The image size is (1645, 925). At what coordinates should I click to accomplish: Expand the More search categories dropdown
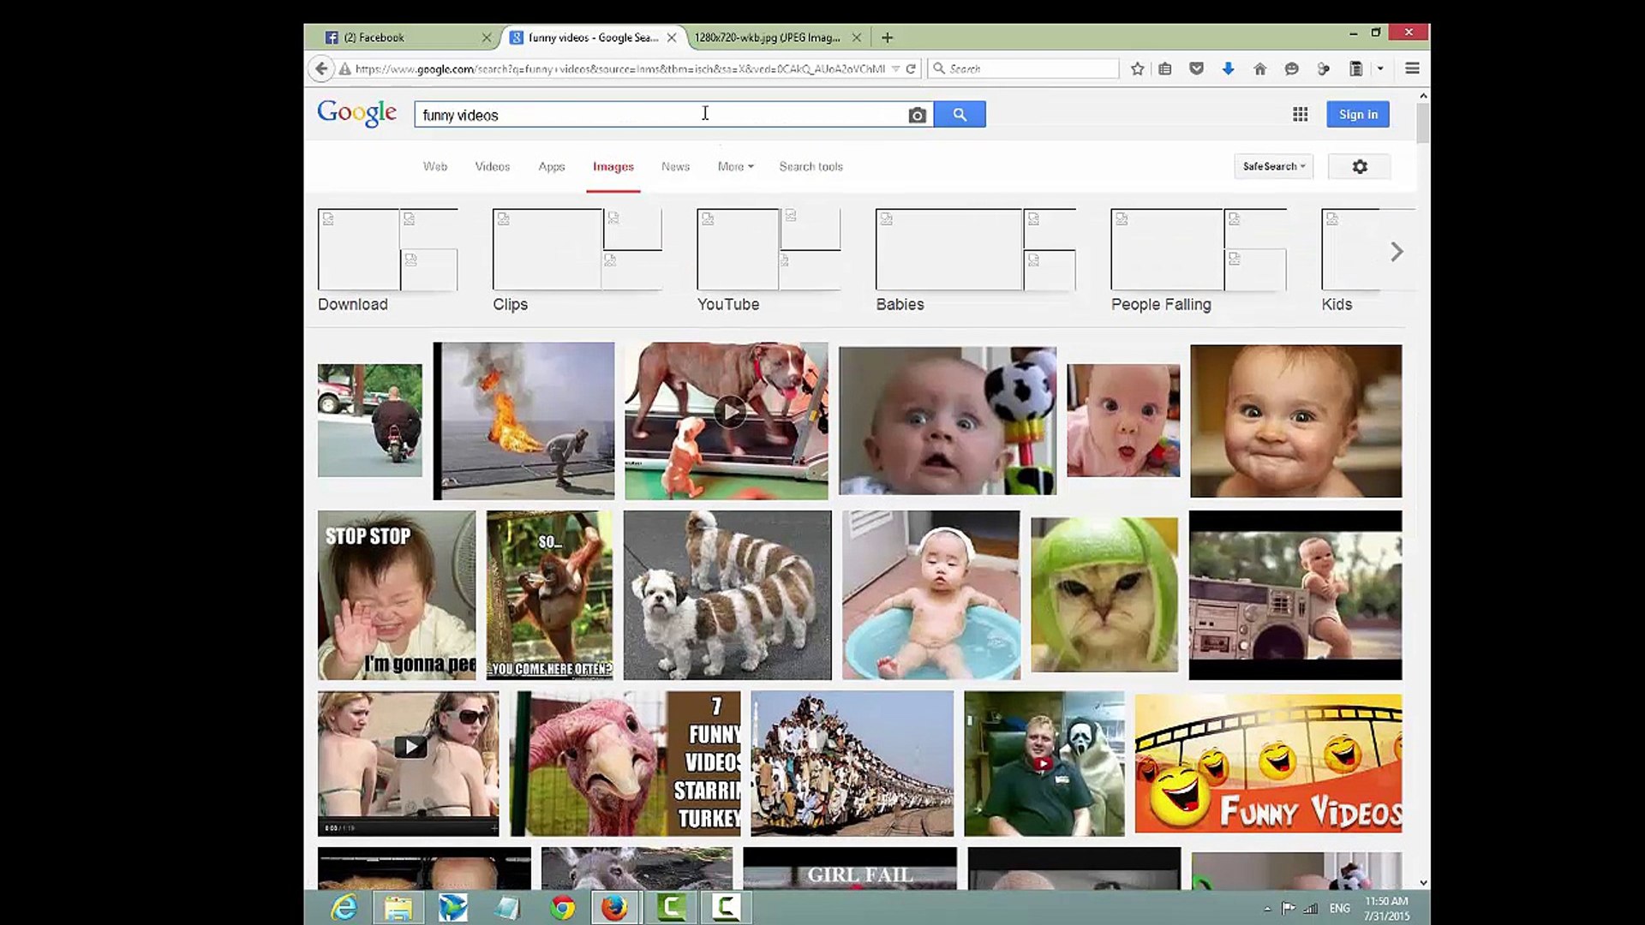click(x=735, y=166)
